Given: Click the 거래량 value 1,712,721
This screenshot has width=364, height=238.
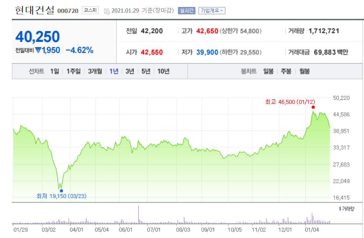Looking at the screenshot, I should (324, 31).
